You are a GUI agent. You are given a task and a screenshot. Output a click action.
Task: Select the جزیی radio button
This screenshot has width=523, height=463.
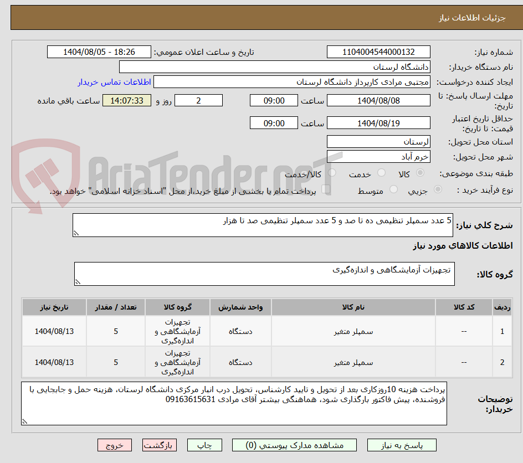(x=438, y=189)
